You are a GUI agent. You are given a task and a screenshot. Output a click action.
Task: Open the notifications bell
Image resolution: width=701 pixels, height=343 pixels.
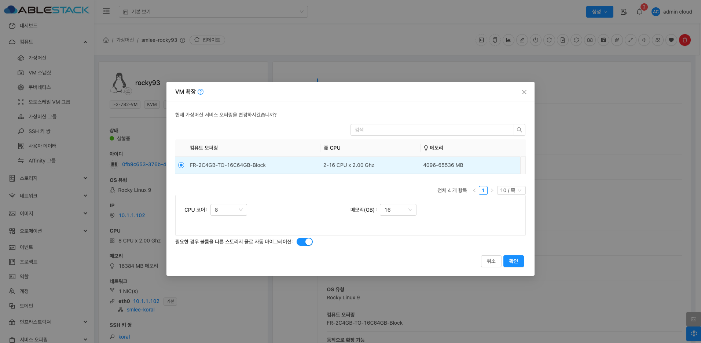coord(639,12)
